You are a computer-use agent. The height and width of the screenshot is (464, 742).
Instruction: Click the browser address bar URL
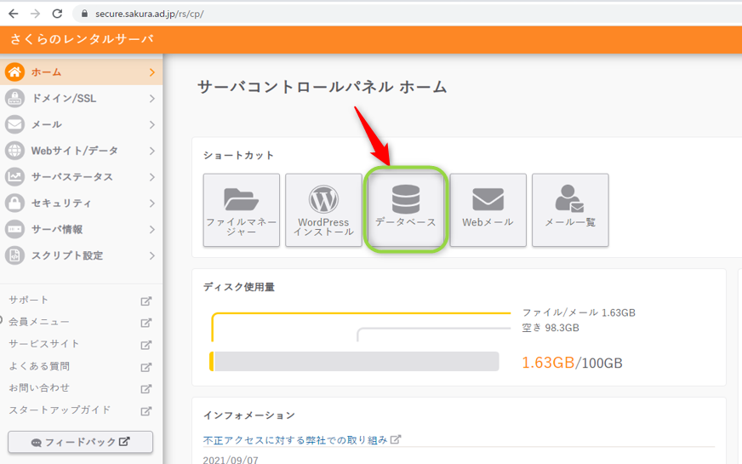150,14
